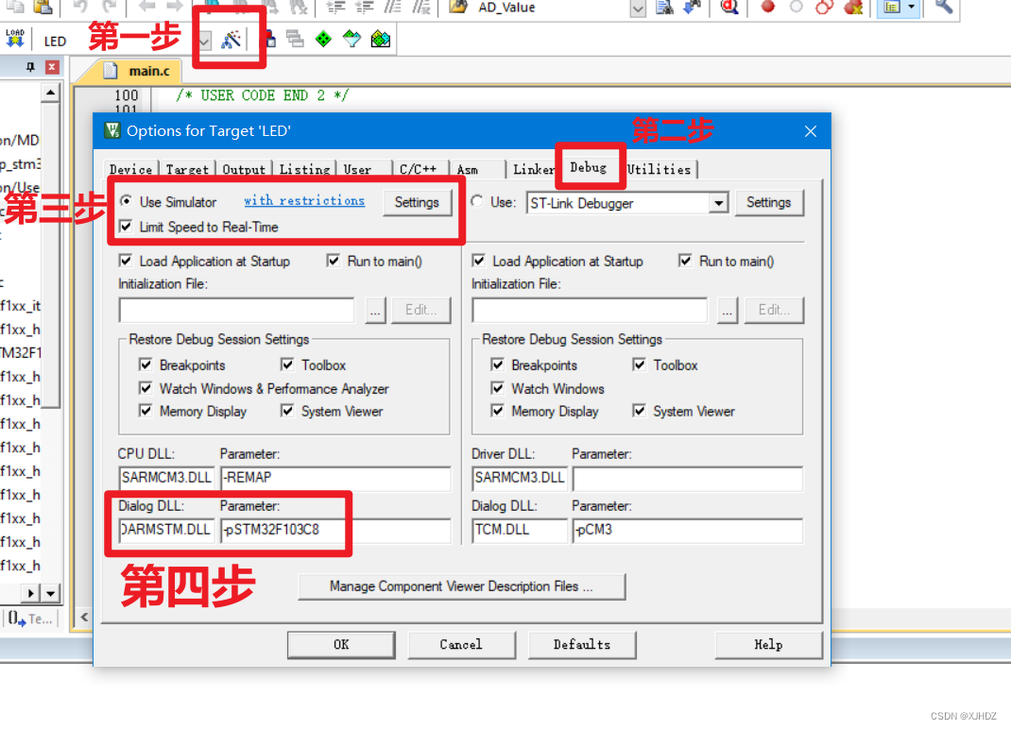Toggle Watch Windows & Performance Analyzer checkbox
The height and width of the screenshot is (729, 1011).
click(x=146, y=388)
